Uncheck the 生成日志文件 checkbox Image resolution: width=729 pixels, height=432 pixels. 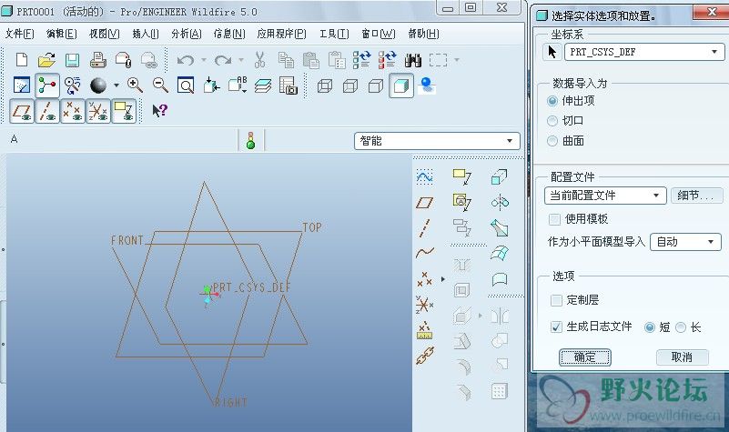(x=556, y=327)
